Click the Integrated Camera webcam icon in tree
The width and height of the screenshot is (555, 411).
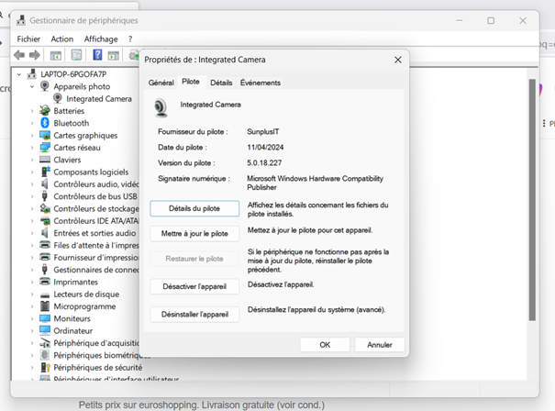coord(57,98)
